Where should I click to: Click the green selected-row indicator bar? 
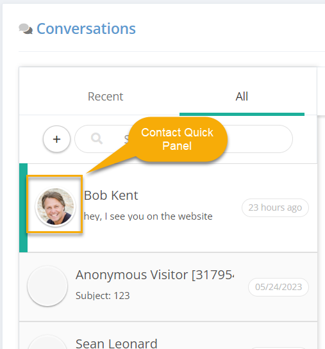(x=23, y=207)
